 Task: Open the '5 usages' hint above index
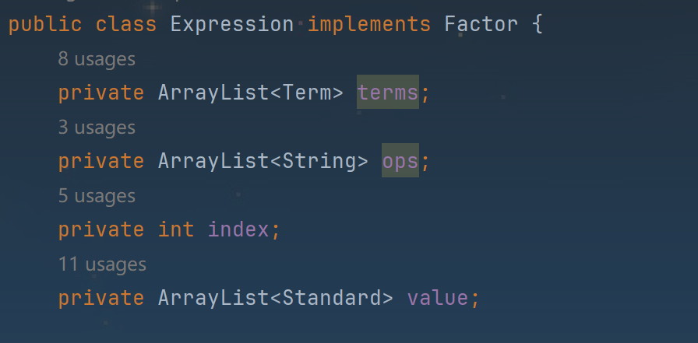(97, 196)
